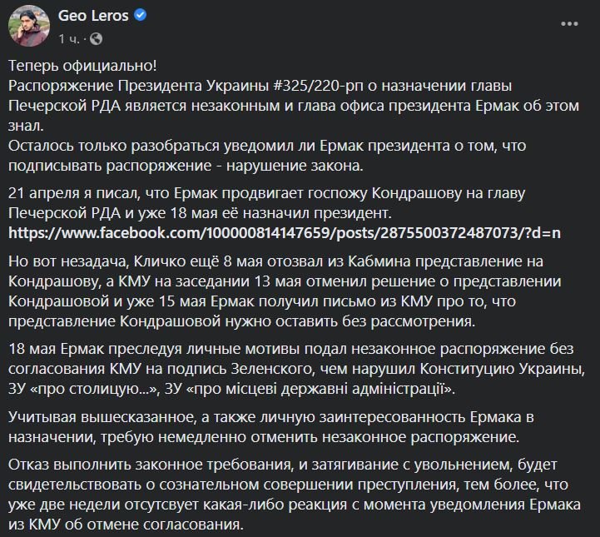Click the globe public audience icon
600x537 pixels.
pyautogui.click(x=96, y=38)
